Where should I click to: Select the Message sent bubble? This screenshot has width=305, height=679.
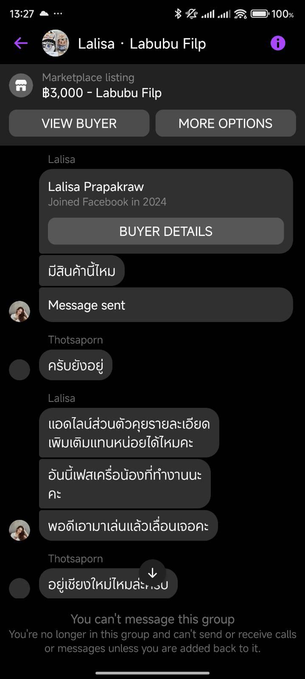(166, 305)
